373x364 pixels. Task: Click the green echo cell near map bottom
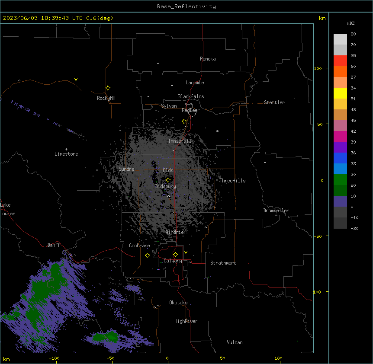click(x=106, y=336)
